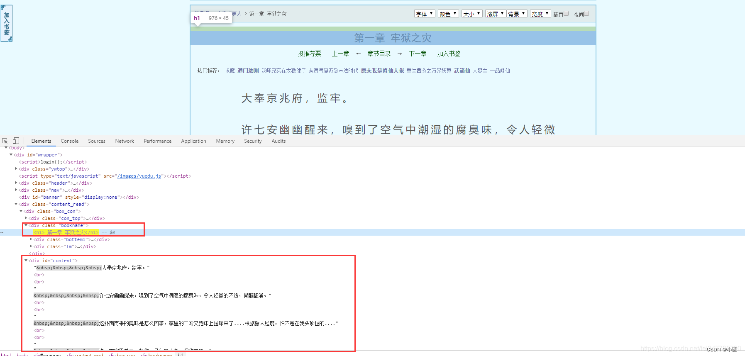Open the recommended novel 道门法则
The width and height of the screenshot is (745, 356).
(x=248, y=71)
